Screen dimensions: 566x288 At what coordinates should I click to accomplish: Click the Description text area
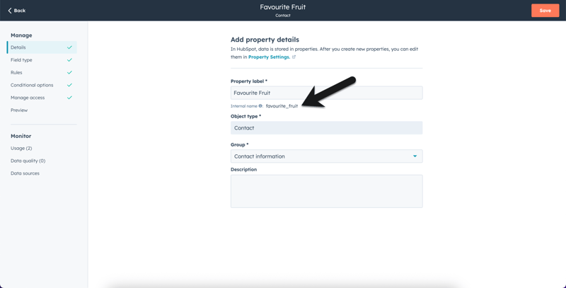tap(326, 191)
